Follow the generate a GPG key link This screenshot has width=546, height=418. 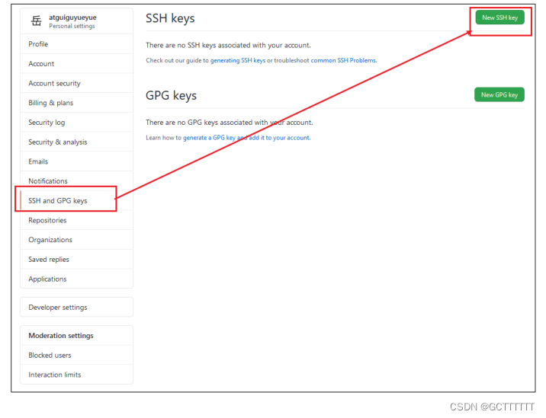coord(246,138)
